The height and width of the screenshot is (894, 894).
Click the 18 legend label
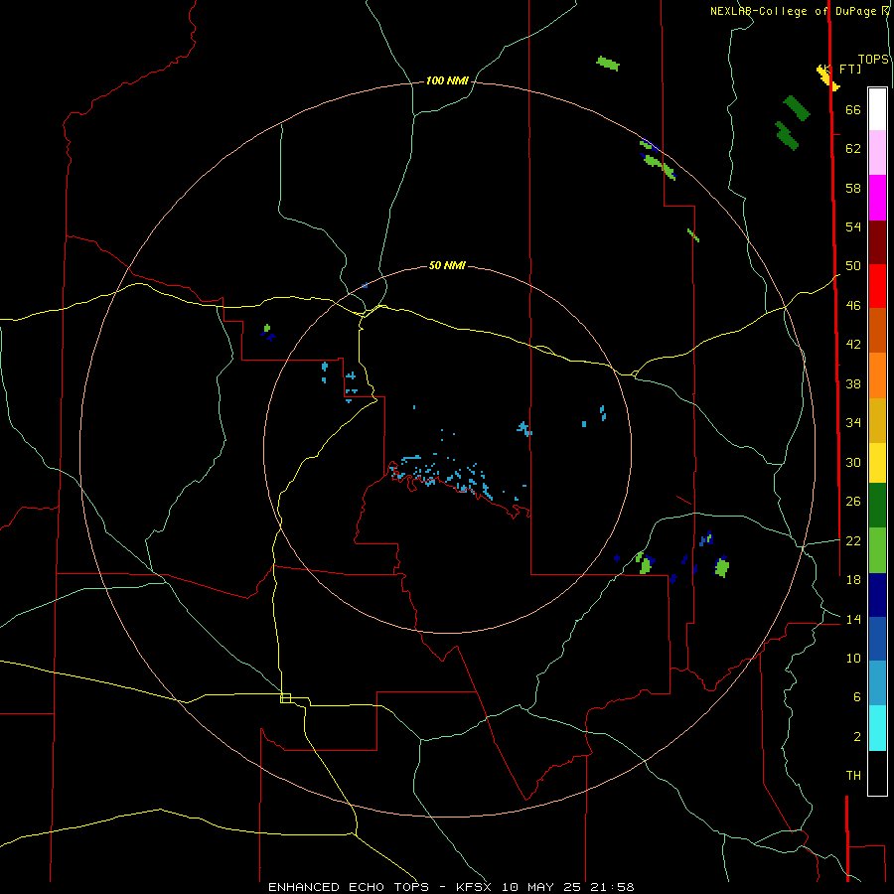click(853, 580)
